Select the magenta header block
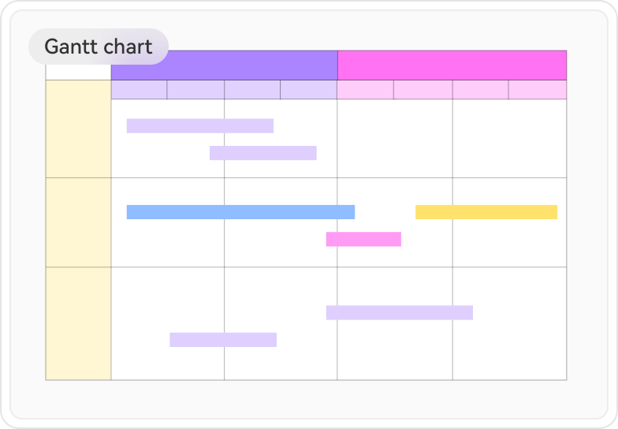618x429 pixels. (x=452, y=65)
